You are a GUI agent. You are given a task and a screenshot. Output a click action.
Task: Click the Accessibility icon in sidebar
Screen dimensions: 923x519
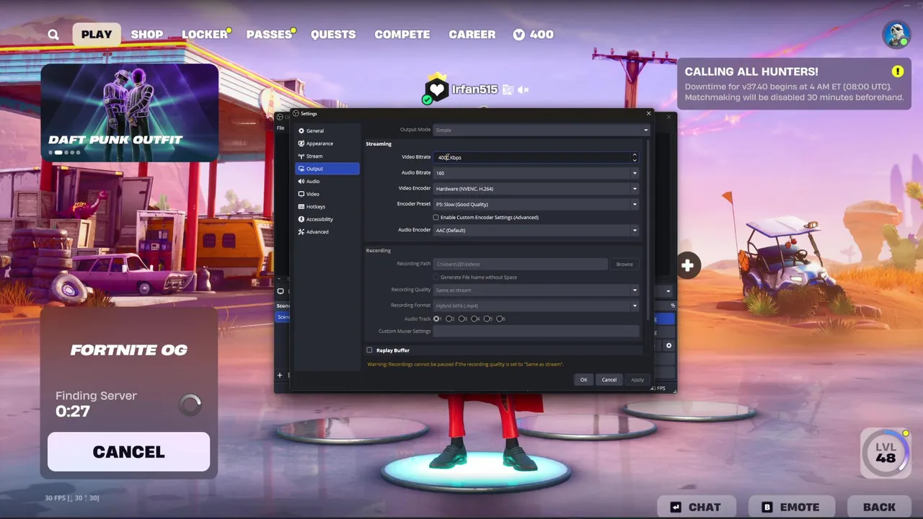pos(301,219)
